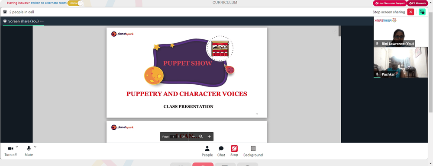Toggle the ROOM alternate room switch

coord(75,3)
